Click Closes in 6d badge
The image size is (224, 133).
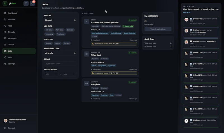(x=128, y=26)
